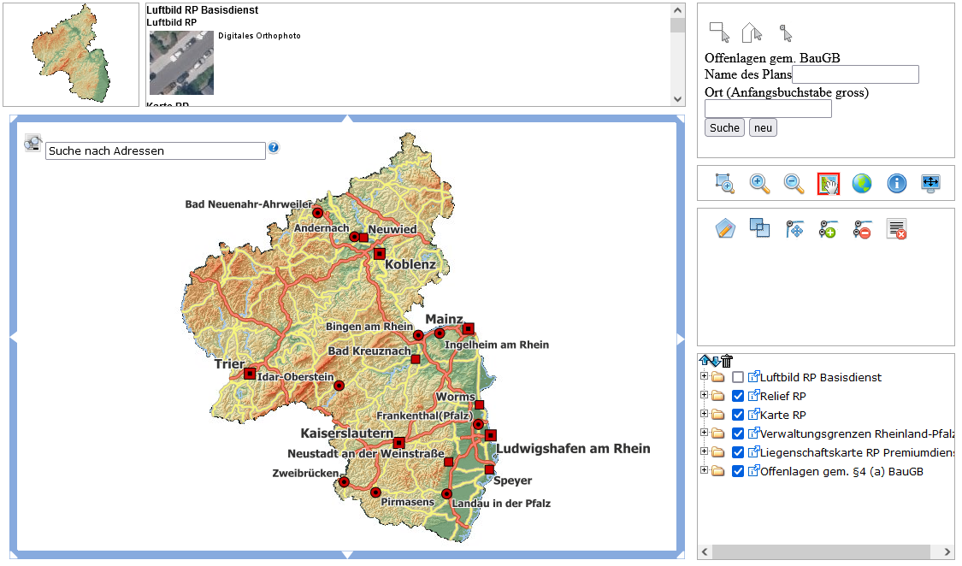Select the measure pencil polygon icon

[725, 229]
